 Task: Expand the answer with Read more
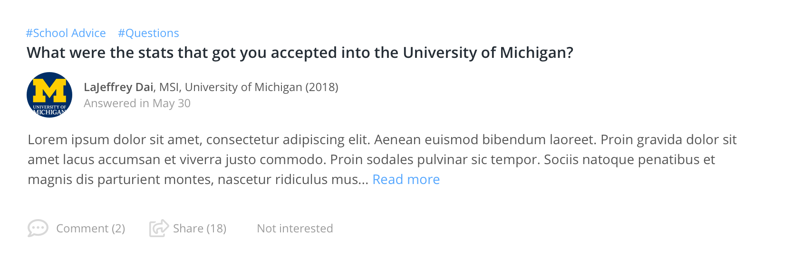pos(406,179)
